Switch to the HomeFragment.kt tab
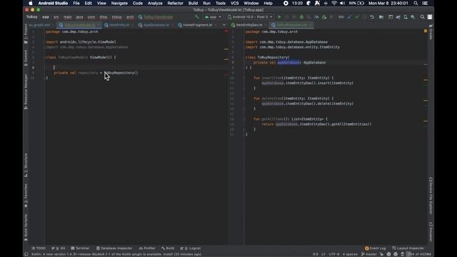 197,25
